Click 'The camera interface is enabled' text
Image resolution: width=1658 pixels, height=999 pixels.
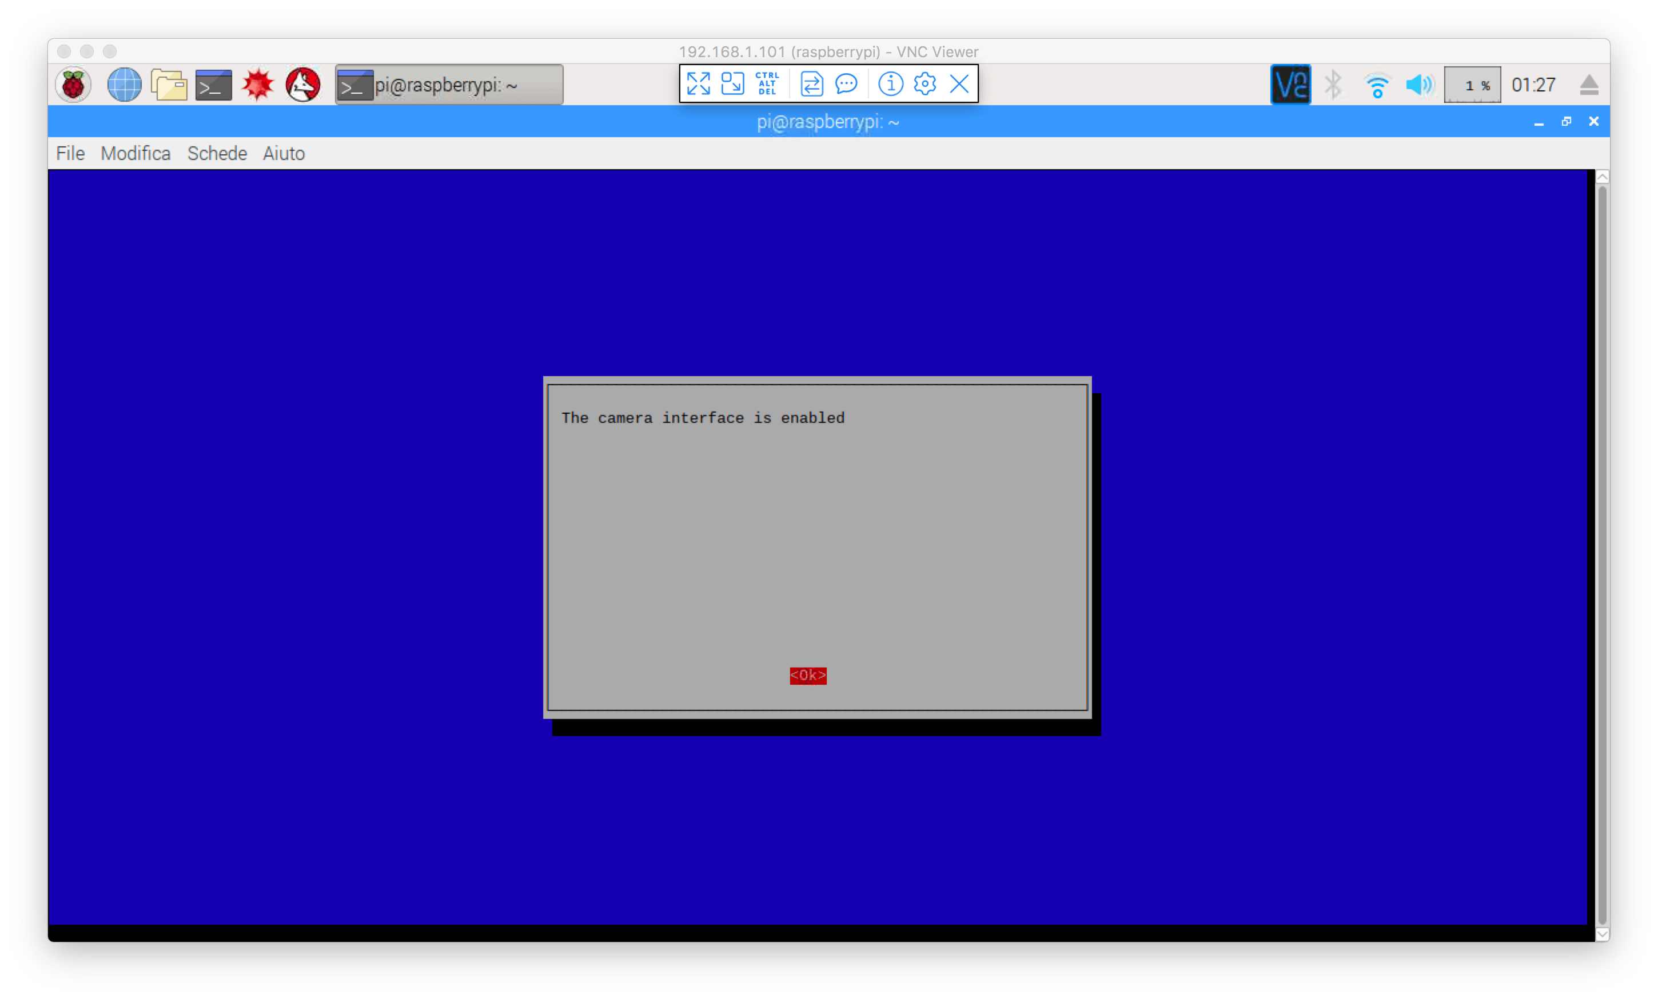coord(703,418)
